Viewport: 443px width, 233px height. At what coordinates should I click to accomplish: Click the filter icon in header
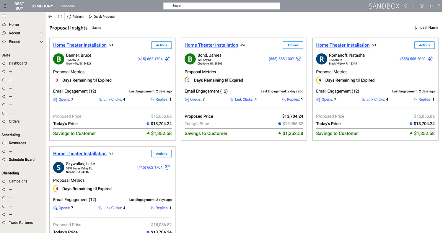[x=422, y=6]
